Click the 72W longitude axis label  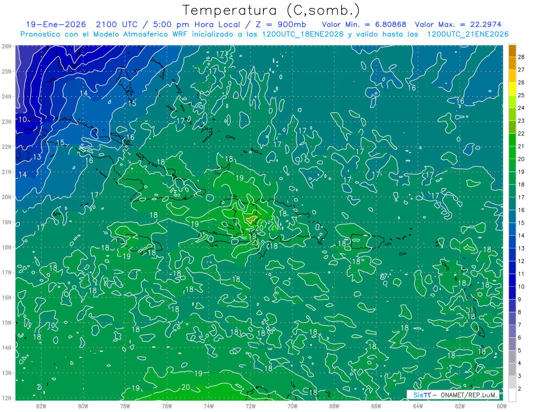tap(251, 406)
